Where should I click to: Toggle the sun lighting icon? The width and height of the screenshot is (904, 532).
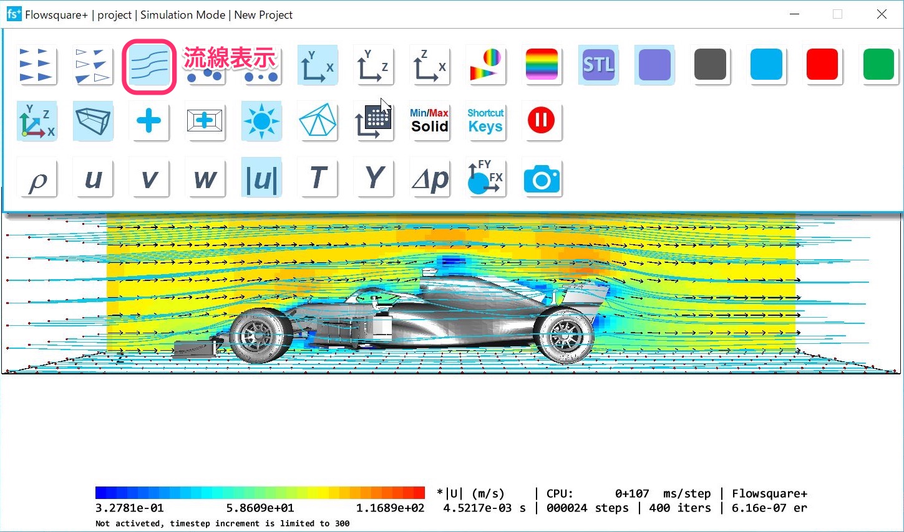click(261, 121)
